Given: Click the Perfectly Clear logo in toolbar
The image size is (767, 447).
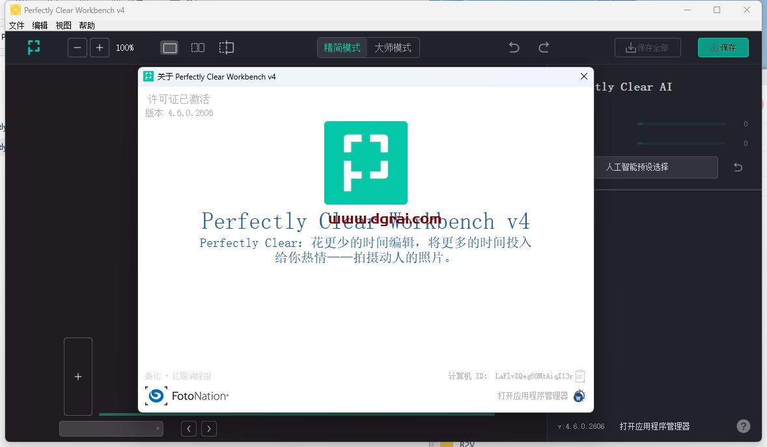Looking at the screenshot, I should (x=34, y=48).
